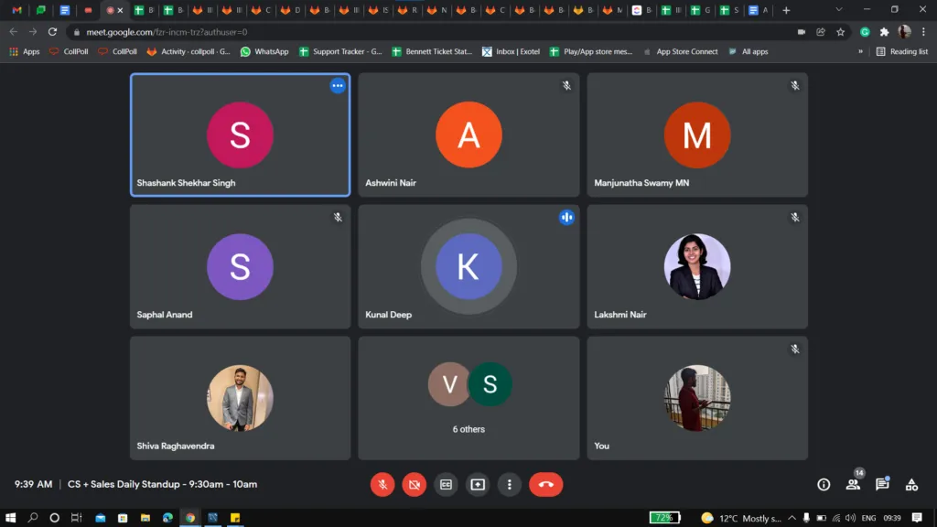The image size is (937, 527).
Task: Open the in-call chat panel
Action: (x=882, y=485)
